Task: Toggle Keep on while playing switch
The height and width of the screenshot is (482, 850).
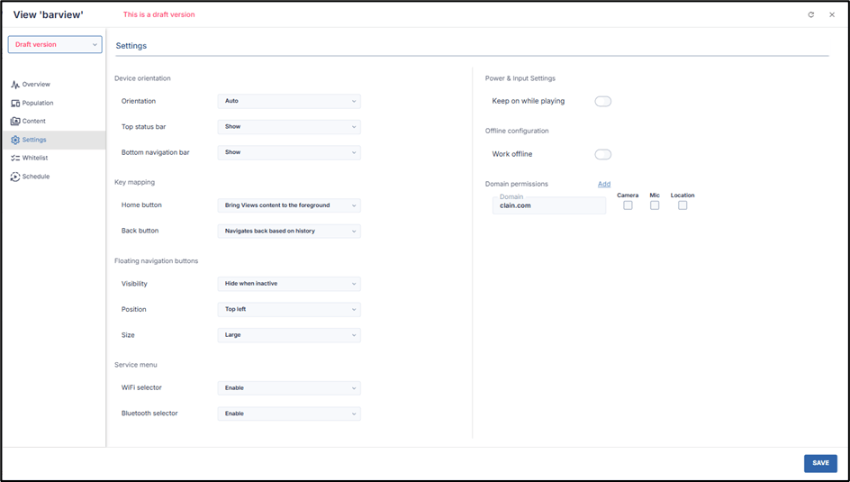Action: [x=602, y=102]
